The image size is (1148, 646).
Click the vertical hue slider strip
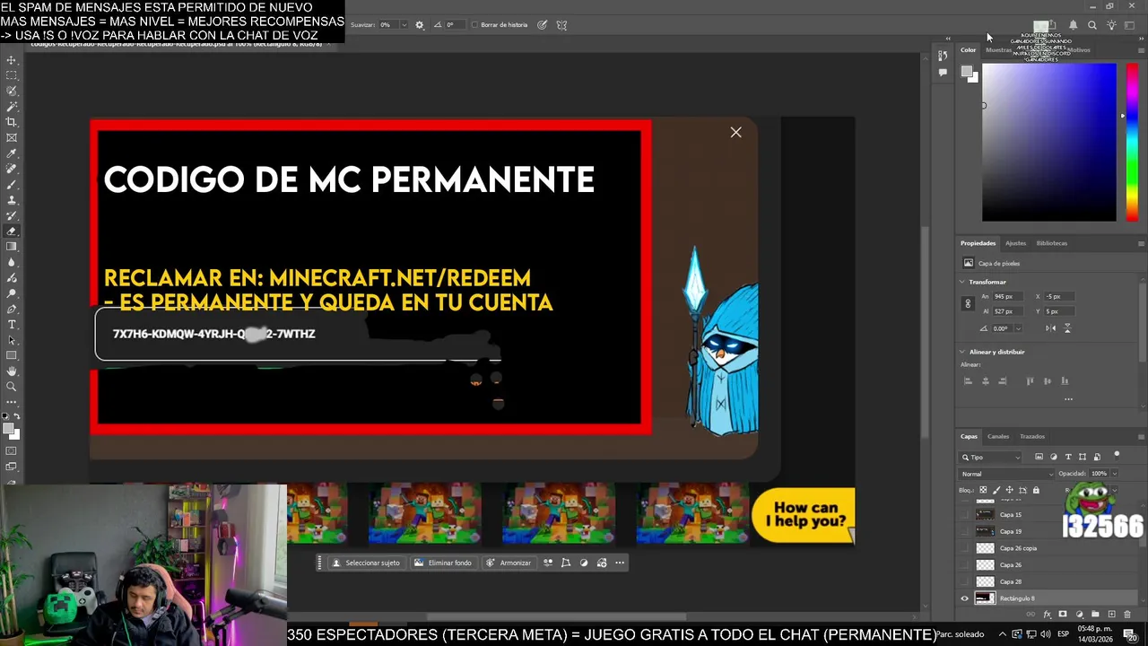(x=1132, y=142)
